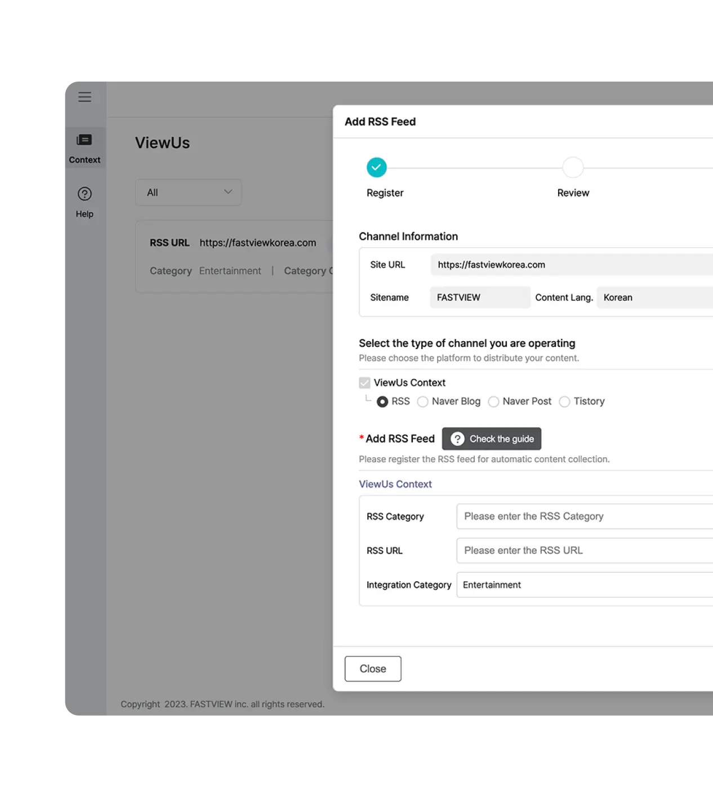This screenshot has height=799, width=713.
Task: Click the Sitename FASTVIEW field
Action: [x=480, y=297]
